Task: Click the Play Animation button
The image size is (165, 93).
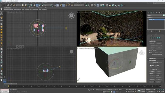Action: click(x=131, y=90)
